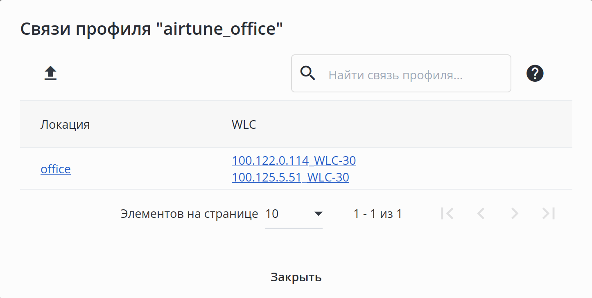Click the magnifying glass search icon

coord(308,74)
